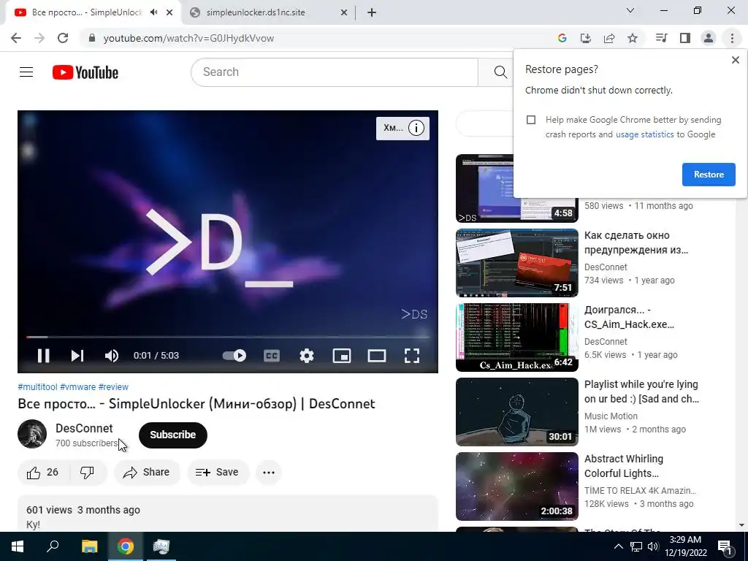Screen dimensions: 748x561
Task: Open player settings gear
Action: 307,356
